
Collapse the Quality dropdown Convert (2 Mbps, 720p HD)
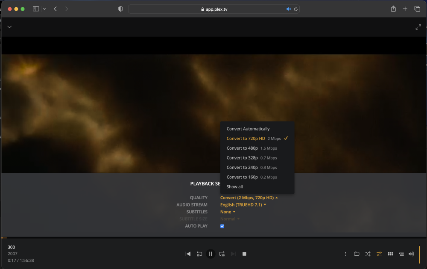tap(249, 198)
